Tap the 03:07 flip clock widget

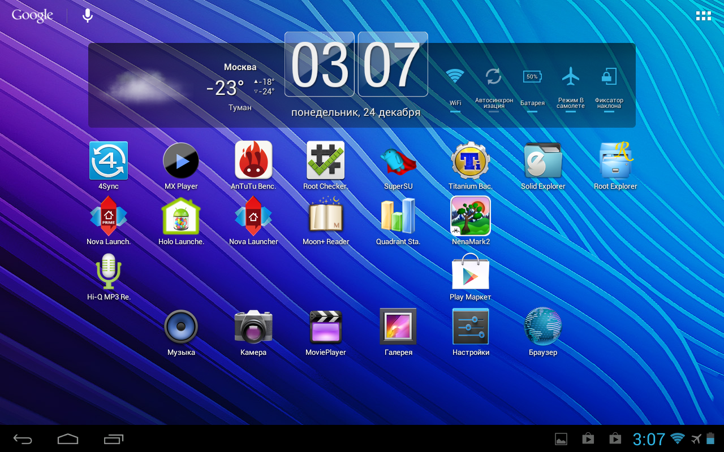[x=356, y=64]
